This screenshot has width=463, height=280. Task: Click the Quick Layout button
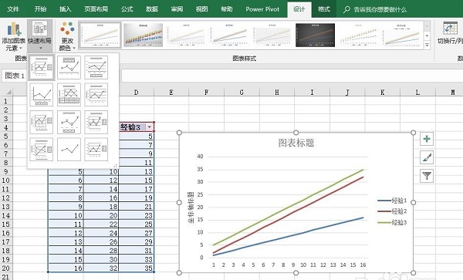[x=40, y=36]
